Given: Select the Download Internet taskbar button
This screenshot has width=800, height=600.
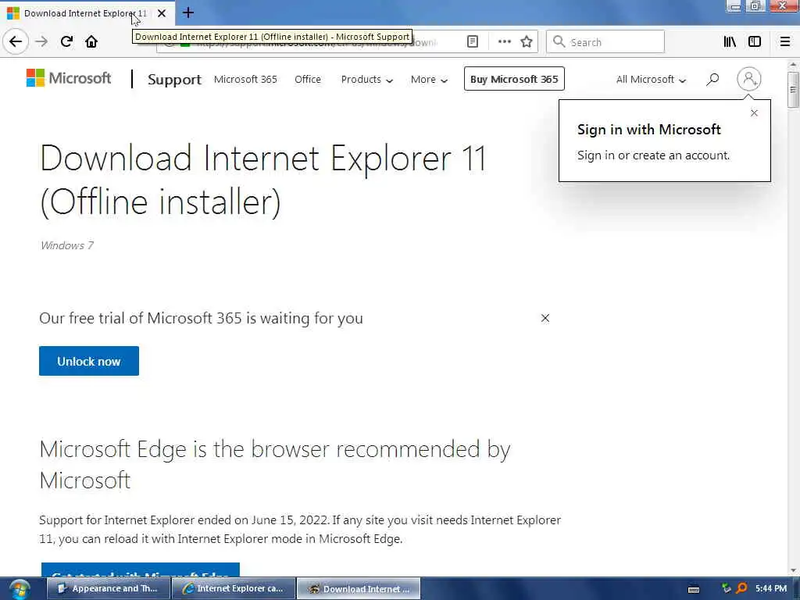Looking at the screenshot, I should pyautogui.click(x=359, y=589).
